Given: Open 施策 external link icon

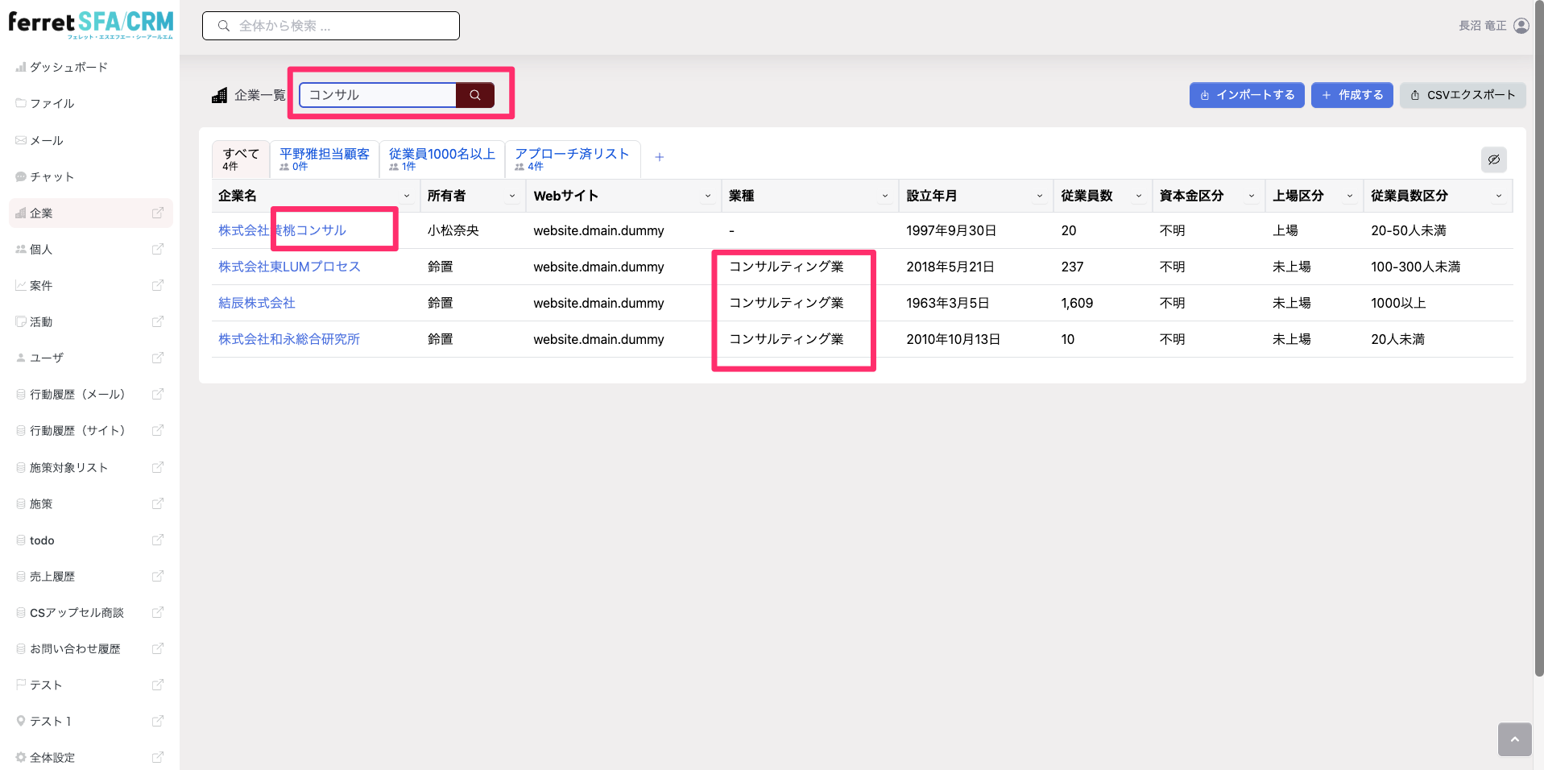Looking at the screenshot, I should [158, 503].
